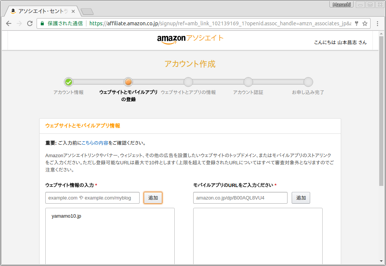Maximize the browser window
The height and width of the screenshot is (266, 386).
(370, 5)
